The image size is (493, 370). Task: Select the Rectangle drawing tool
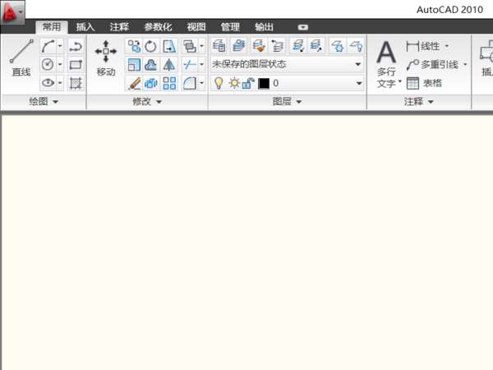click(76, 64)
